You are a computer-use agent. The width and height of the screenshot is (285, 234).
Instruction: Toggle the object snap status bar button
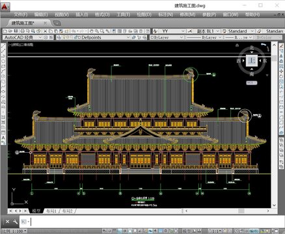point(130,231)
